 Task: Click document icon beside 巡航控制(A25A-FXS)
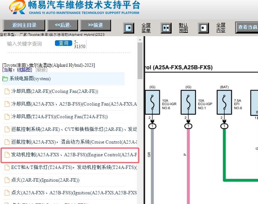(7, 142)
